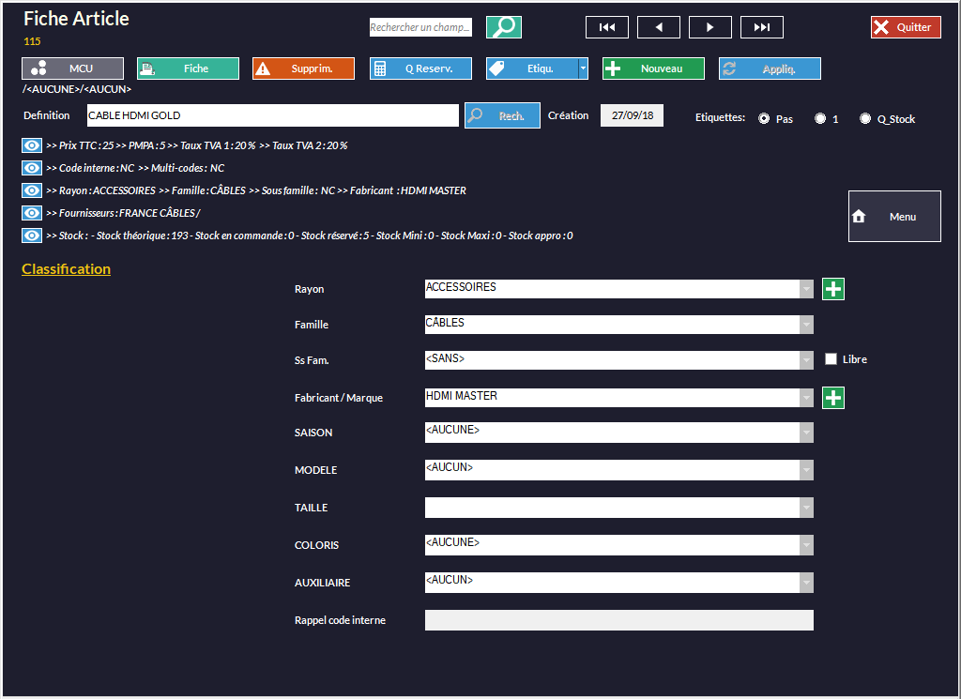Jump to the last article record
Viewport: 961px width, 699px height.
click(761, 27)
